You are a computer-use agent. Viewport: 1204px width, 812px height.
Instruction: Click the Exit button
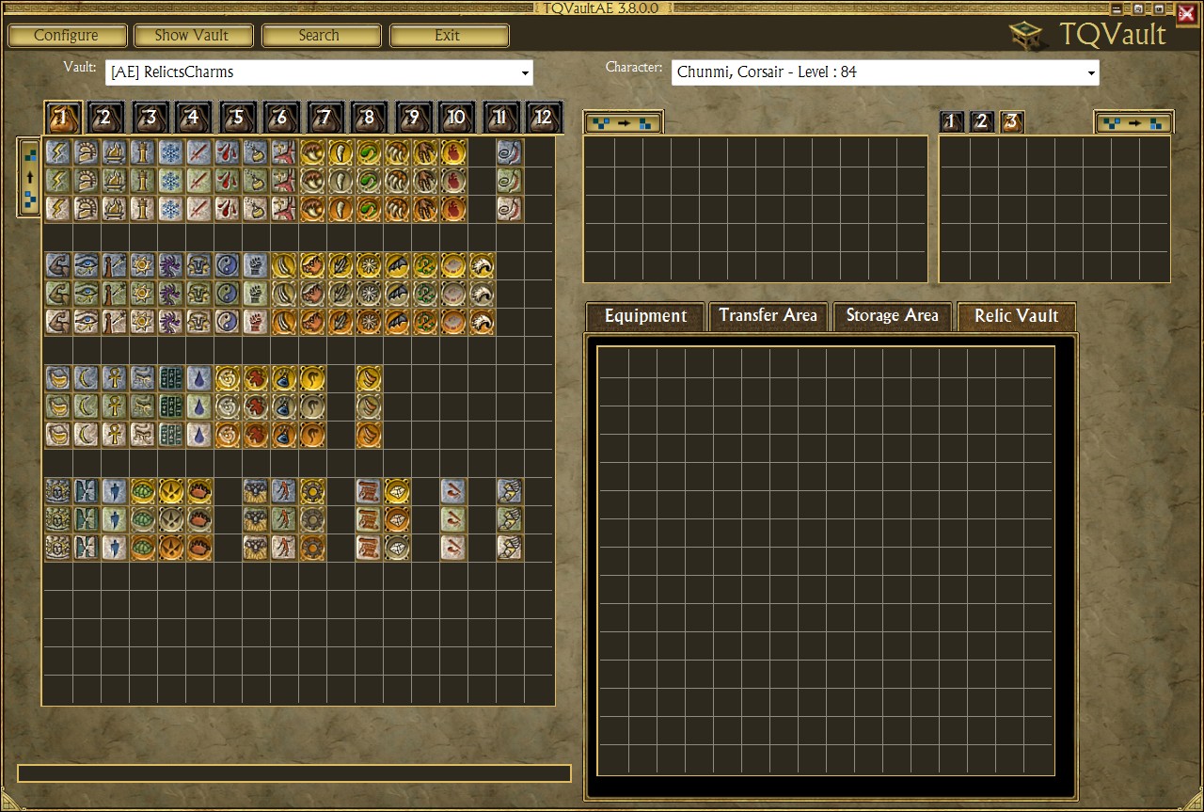pyautogui.click(x=448, y=36)
